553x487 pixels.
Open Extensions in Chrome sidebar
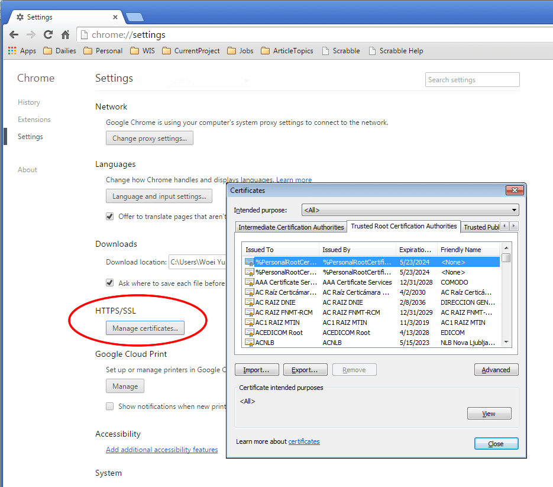pos(34,120)
